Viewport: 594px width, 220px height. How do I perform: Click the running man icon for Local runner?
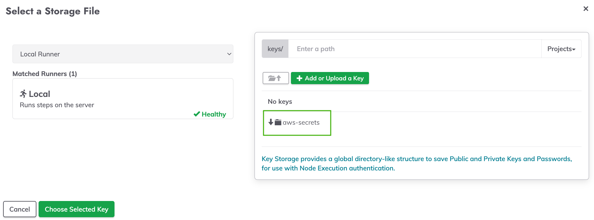23,94
